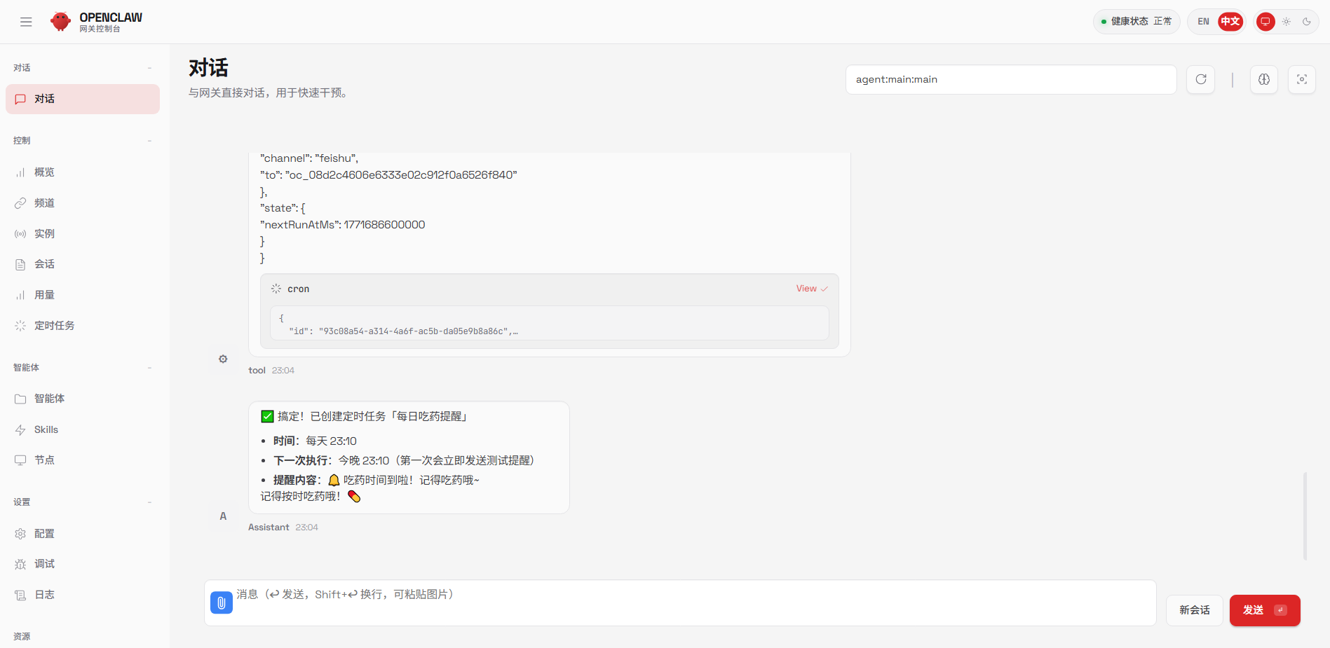Refresh the chat with the reload icon
Image resolution: width=1330 pixels, height=648 pixels.
(x=1200, y=79)
